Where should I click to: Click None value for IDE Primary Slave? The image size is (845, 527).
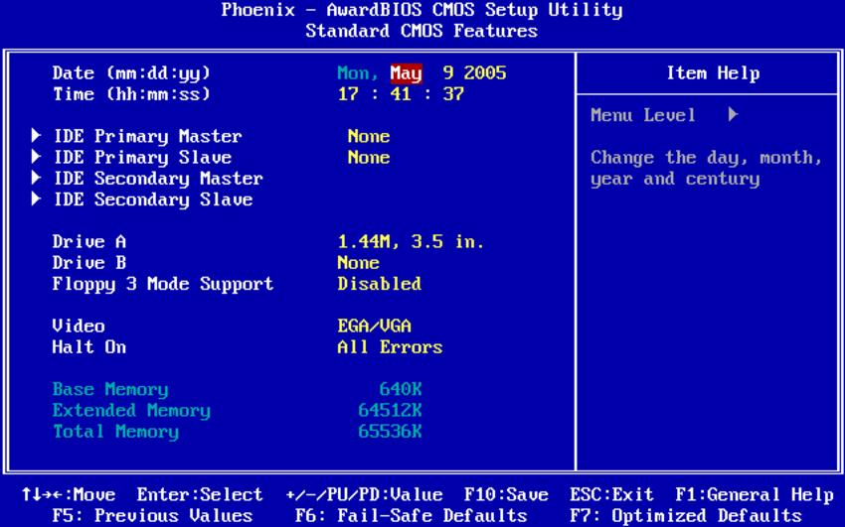[369, 157]
